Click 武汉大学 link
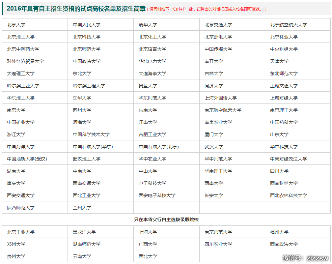 coord(214,147)
